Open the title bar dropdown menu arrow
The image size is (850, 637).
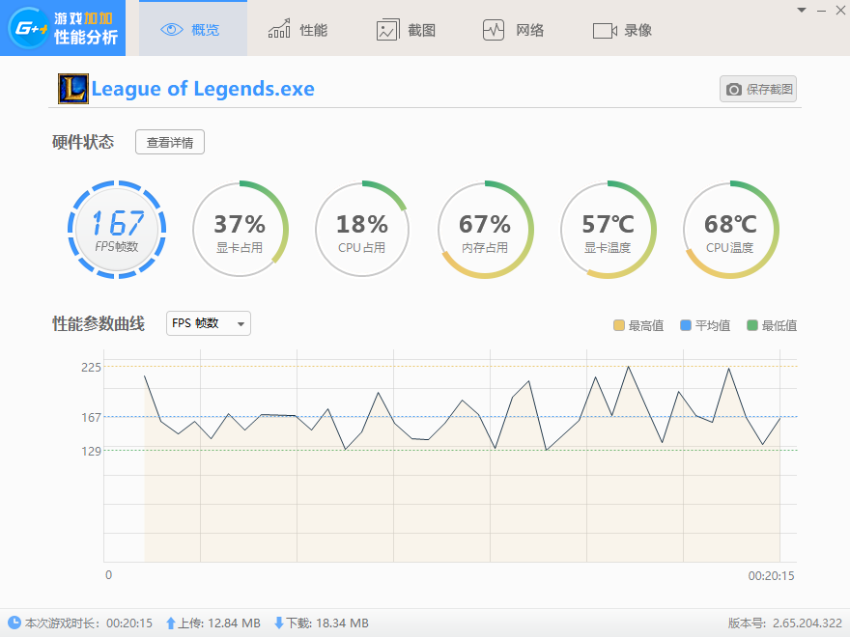(x=802, y=10)
